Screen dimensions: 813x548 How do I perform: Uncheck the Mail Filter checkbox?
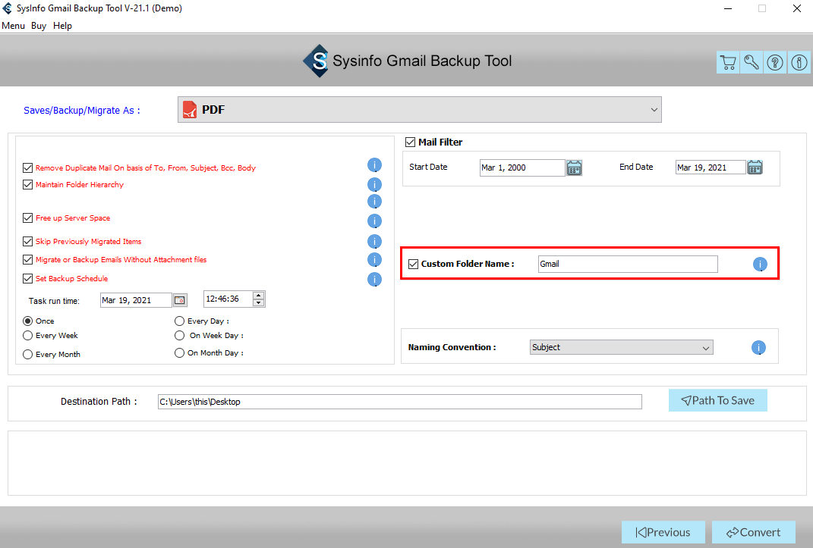[x=410, y=142]
